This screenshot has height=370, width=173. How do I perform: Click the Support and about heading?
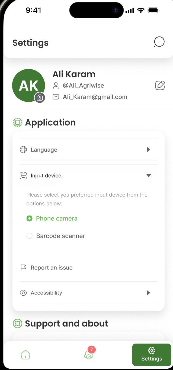tap(66, 323)
